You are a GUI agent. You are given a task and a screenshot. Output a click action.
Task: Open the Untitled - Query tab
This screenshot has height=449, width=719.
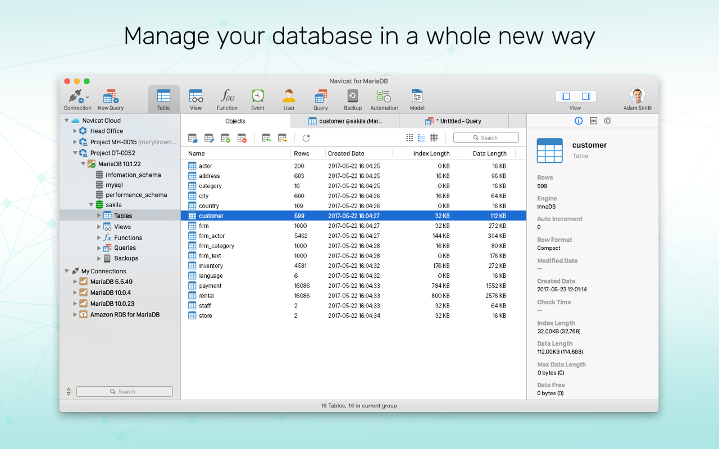pyautogui.click(x=454, y=121)
